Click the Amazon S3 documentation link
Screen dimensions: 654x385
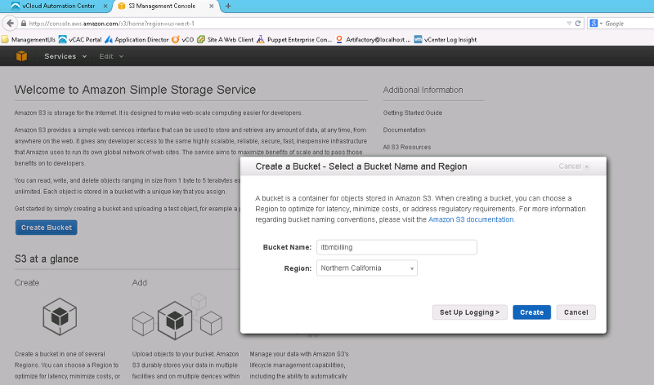pos(471,219)
